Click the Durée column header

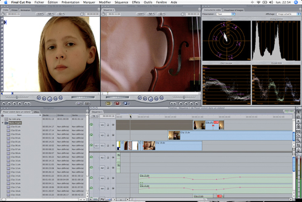(x=49, y=115)
